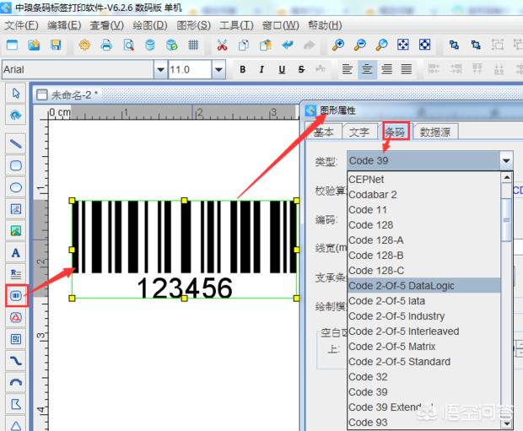Switch to the 基本 tab
This screenshot has width=523, height=431.
(324, 132)
